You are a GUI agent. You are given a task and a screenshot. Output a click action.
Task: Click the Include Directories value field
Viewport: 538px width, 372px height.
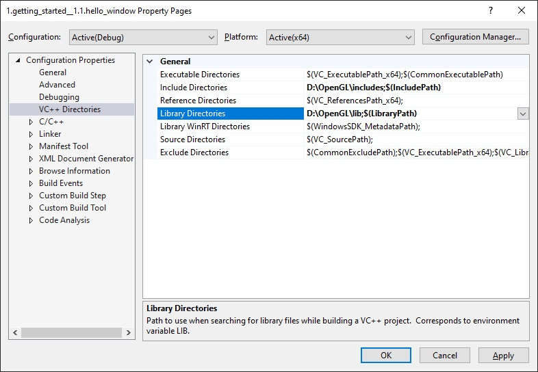click(x=411, y=88)
